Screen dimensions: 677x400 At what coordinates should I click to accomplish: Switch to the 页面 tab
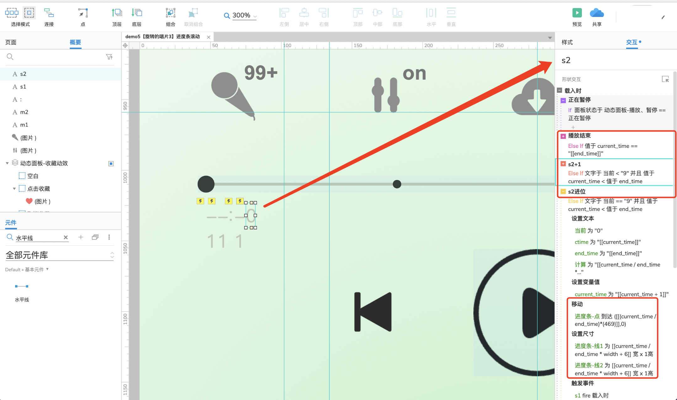tap(11, 42)
